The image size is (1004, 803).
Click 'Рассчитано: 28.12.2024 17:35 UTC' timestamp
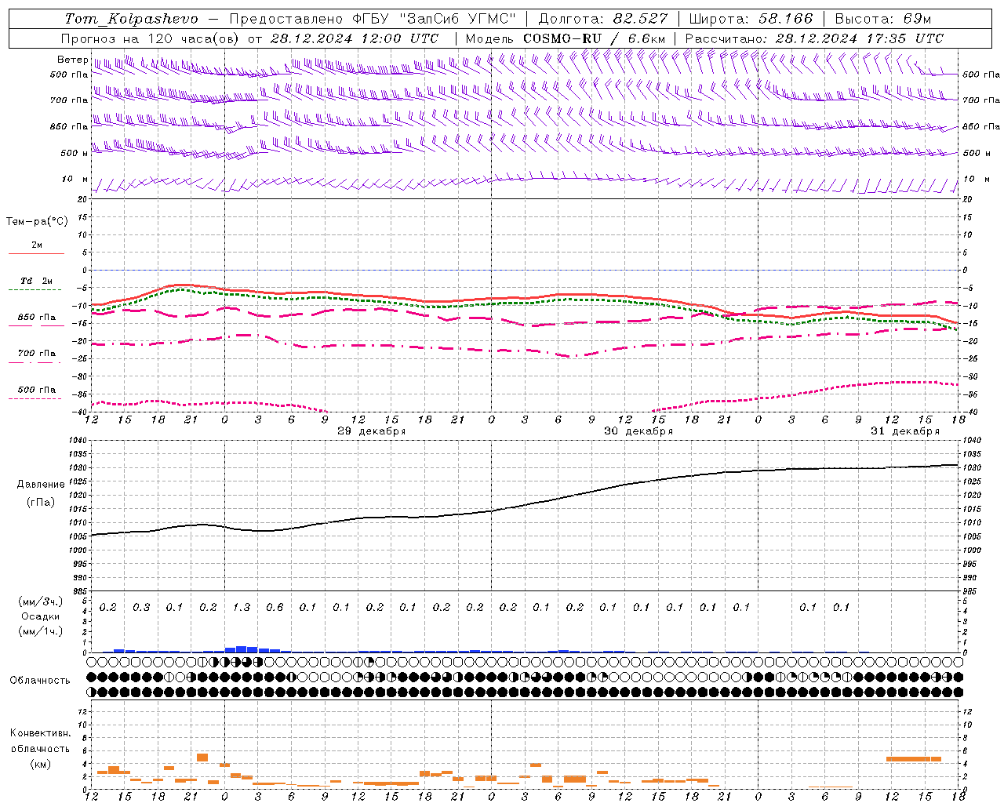[814, 38]
